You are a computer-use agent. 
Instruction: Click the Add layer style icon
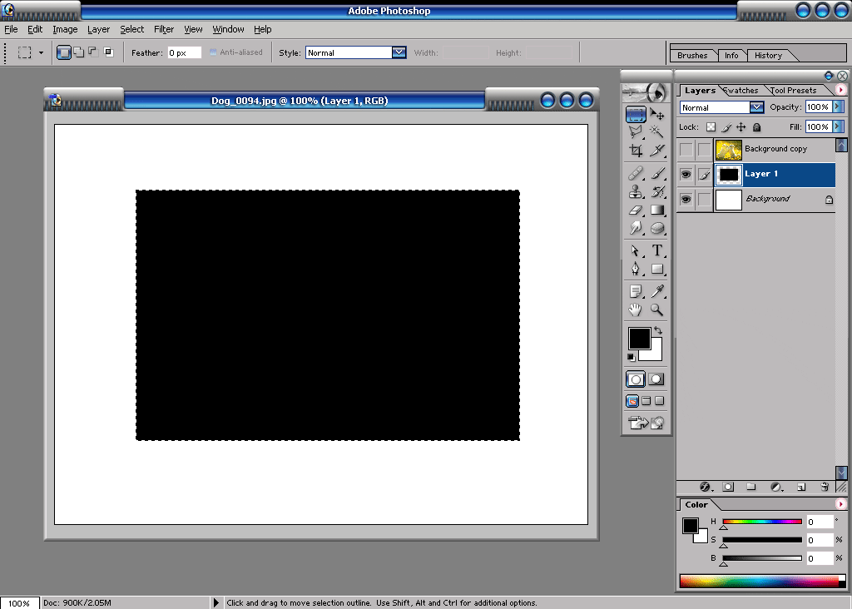click(706, 487)
